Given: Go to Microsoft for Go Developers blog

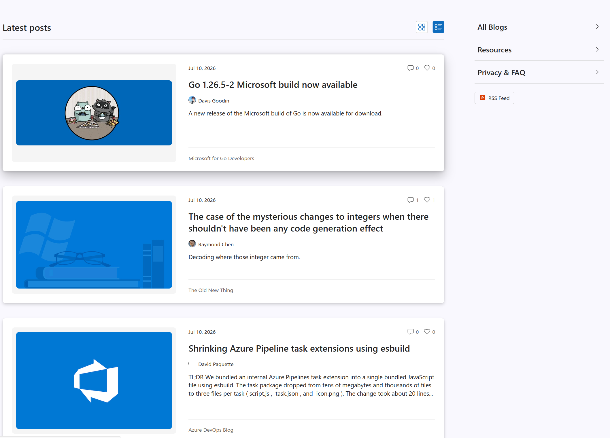Looking at the screenshot, I should [x=221, y=158].
